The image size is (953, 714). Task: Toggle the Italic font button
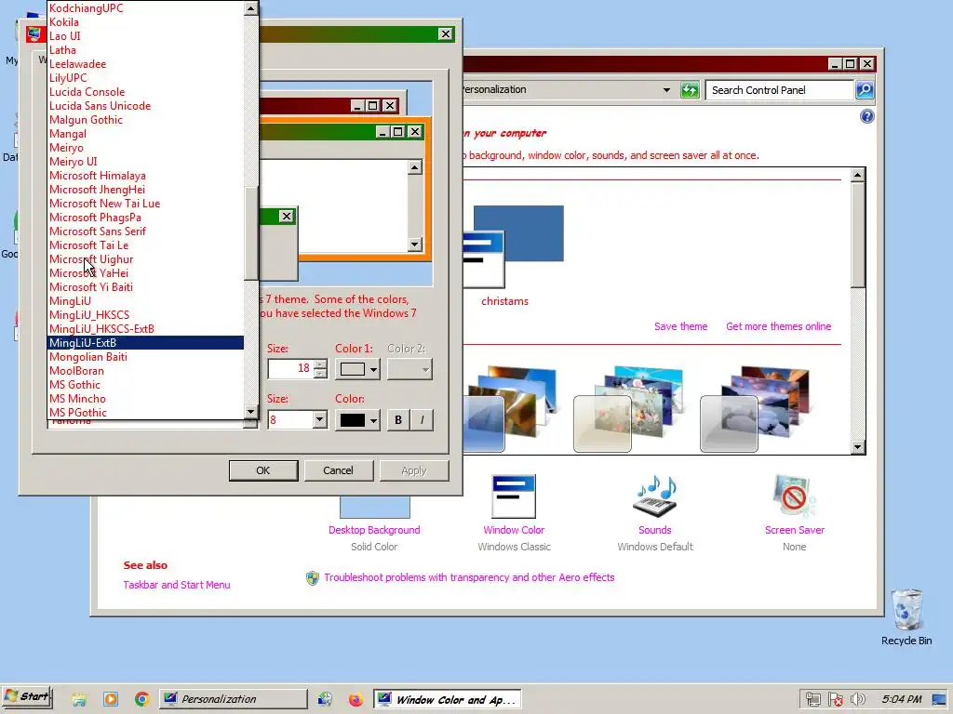(x=422, y=419)
